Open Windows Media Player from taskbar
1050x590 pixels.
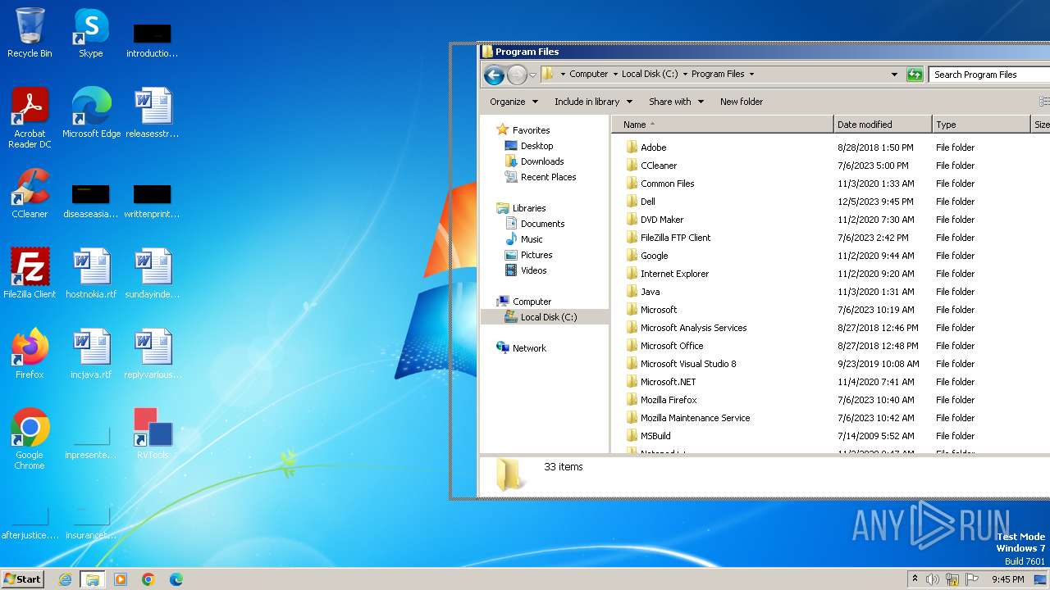click(121, 579)
